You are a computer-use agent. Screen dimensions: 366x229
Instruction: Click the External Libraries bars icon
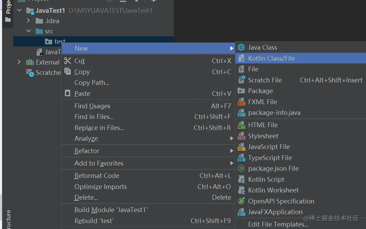pyautogui.click(x=30, y=62)
